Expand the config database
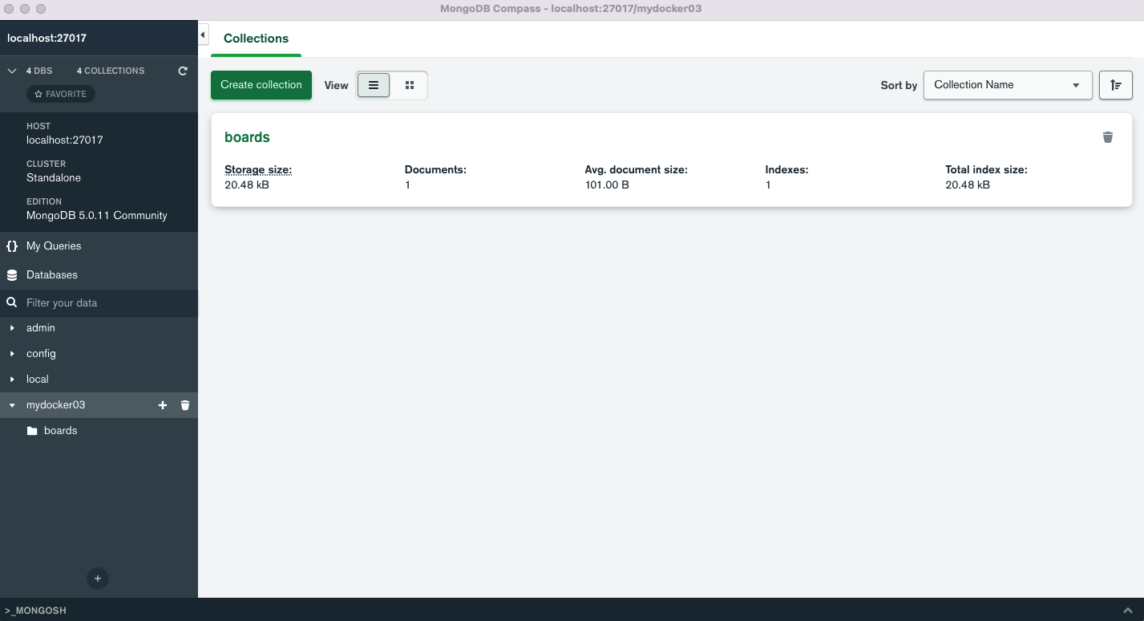Viewport: 1144px width, 621px height. click(x=12, y=354)
